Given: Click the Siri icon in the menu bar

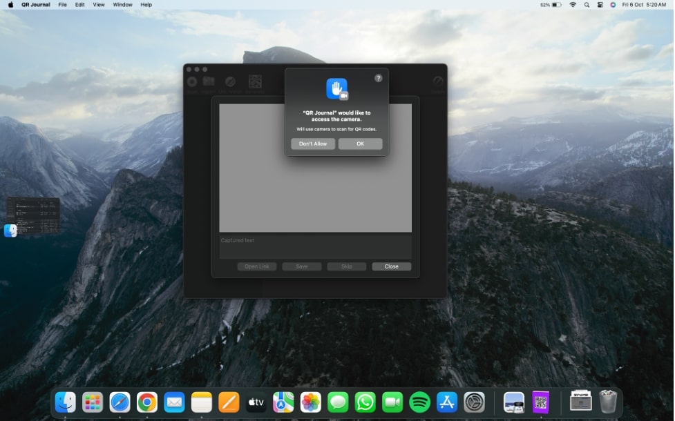Looking at the screenshot, I should click(613, 5).
